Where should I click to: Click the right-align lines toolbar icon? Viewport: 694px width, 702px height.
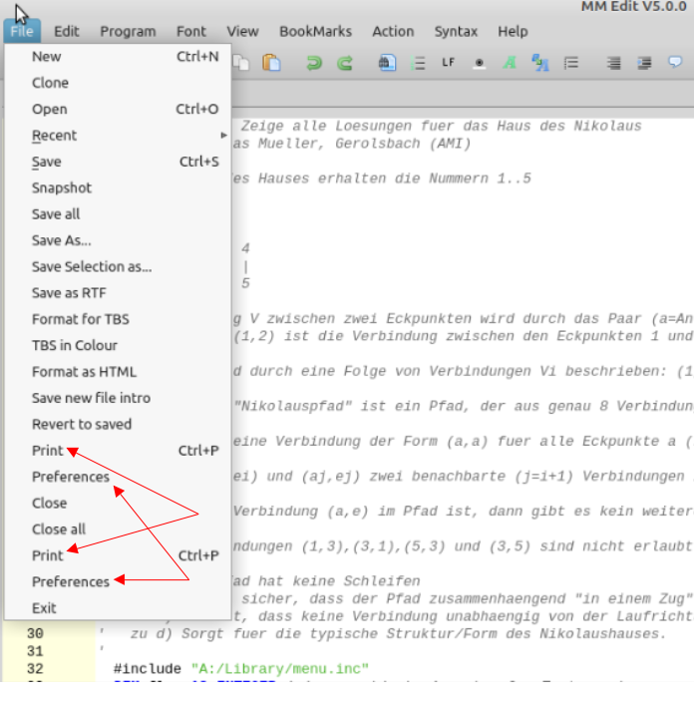pos(614,62)
